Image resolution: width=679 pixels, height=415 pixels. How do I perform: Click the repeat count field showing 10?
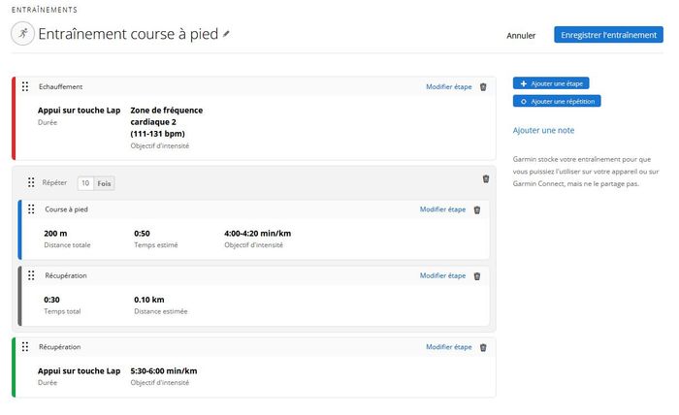(85, 183)
